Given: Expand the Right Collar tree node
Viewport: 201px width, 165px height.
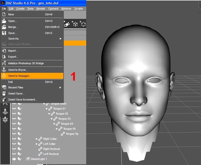Looking at the screenshot, I should pyautogui.click(x=36, y=139).
